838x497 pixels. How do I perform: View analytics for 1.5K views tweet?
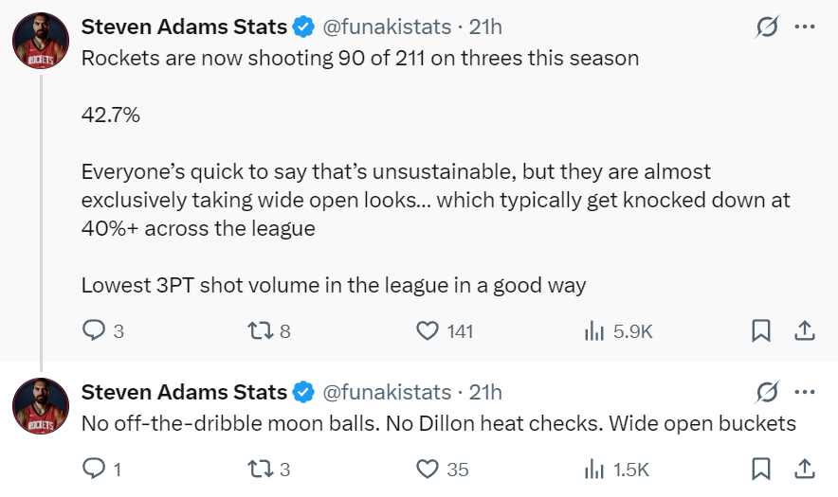tap(594, 468)
